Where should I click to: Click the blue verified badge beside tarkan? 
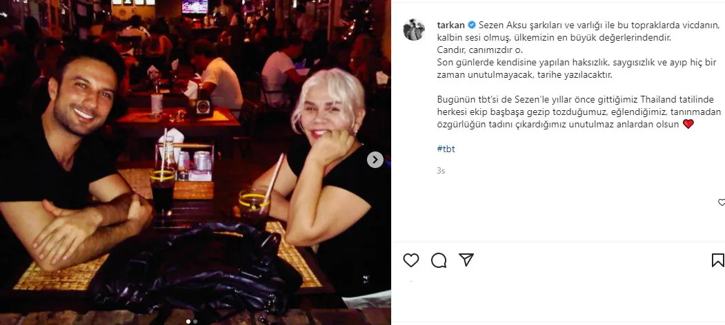[x=472, y=25]
